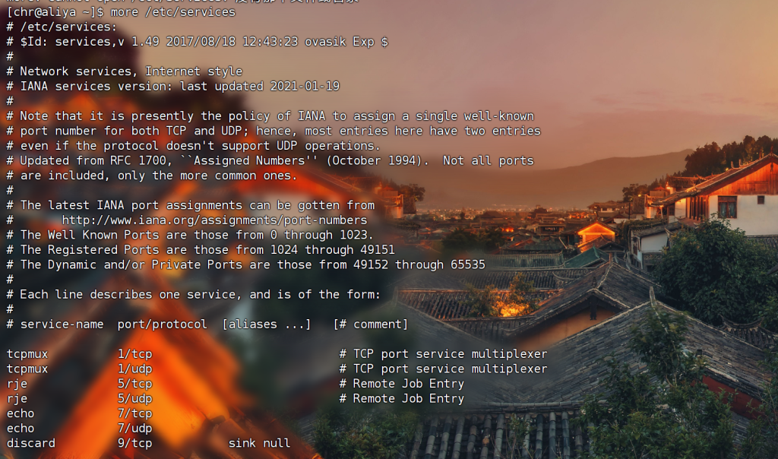Click the echo 7/udp line
The width and height of the screenshot is (778, 459).
pos(79,429)
